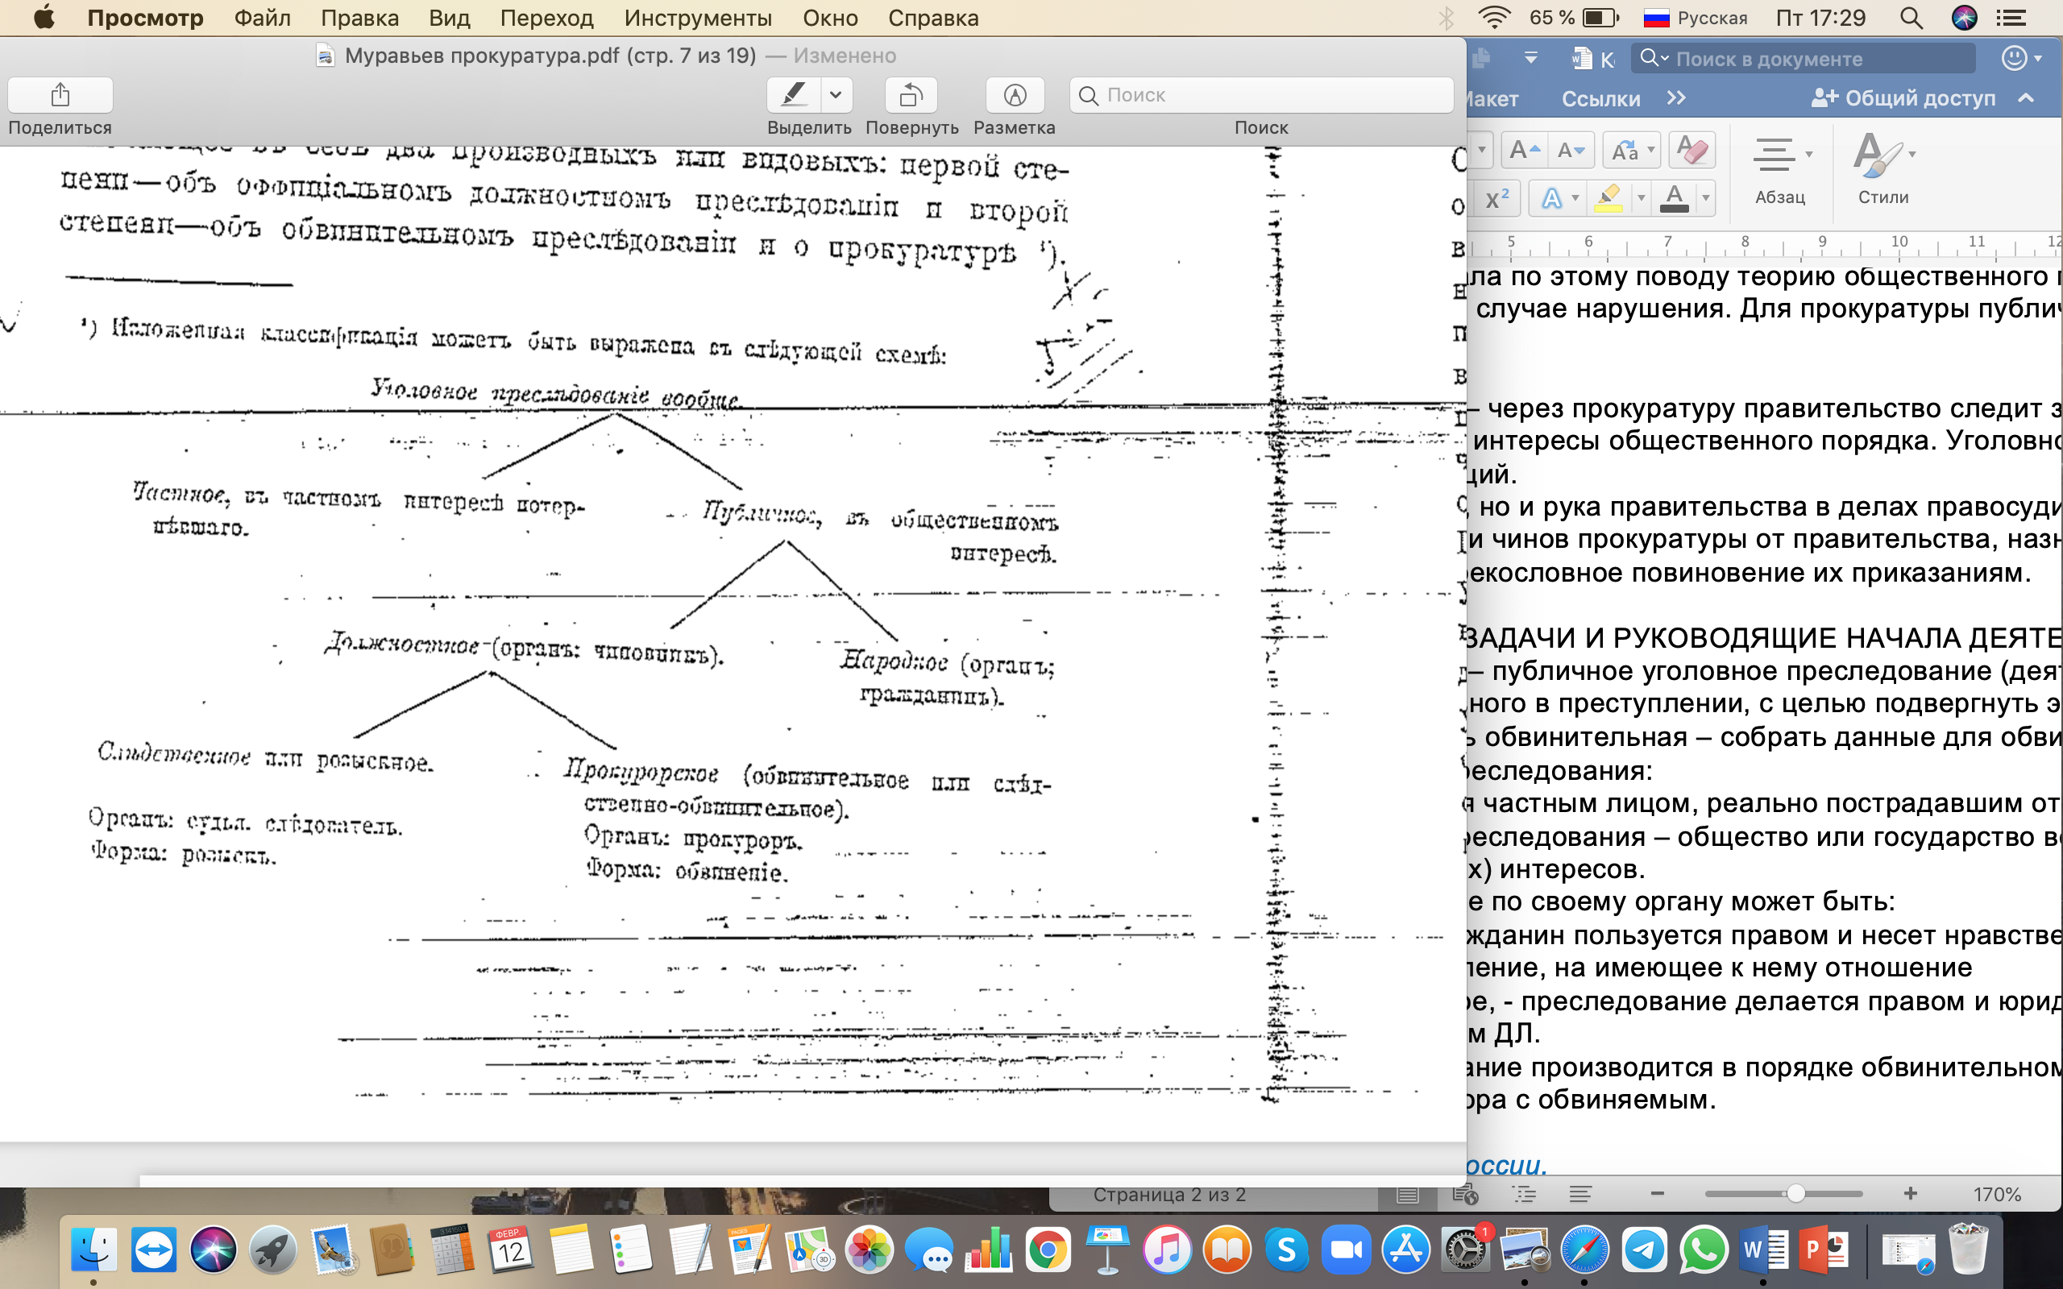Switch to Draft view icon
Image resolution: width=2063 pixels, height=1289 pixels.
click(x=1580, y=1195)
